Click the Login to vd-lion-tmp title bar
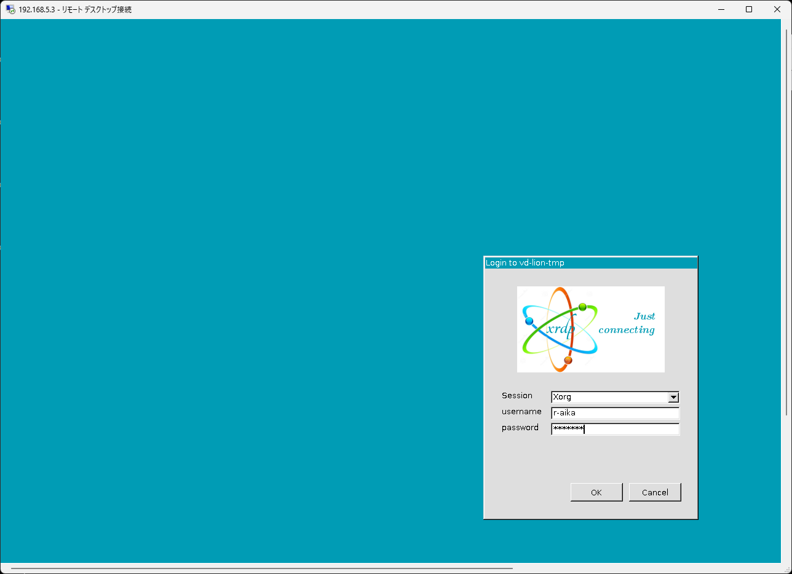The width and height of the screenshot is (792, 574). [591, 263]
